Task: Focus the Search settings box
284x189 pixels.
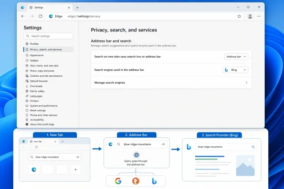Action: [48, 36]
